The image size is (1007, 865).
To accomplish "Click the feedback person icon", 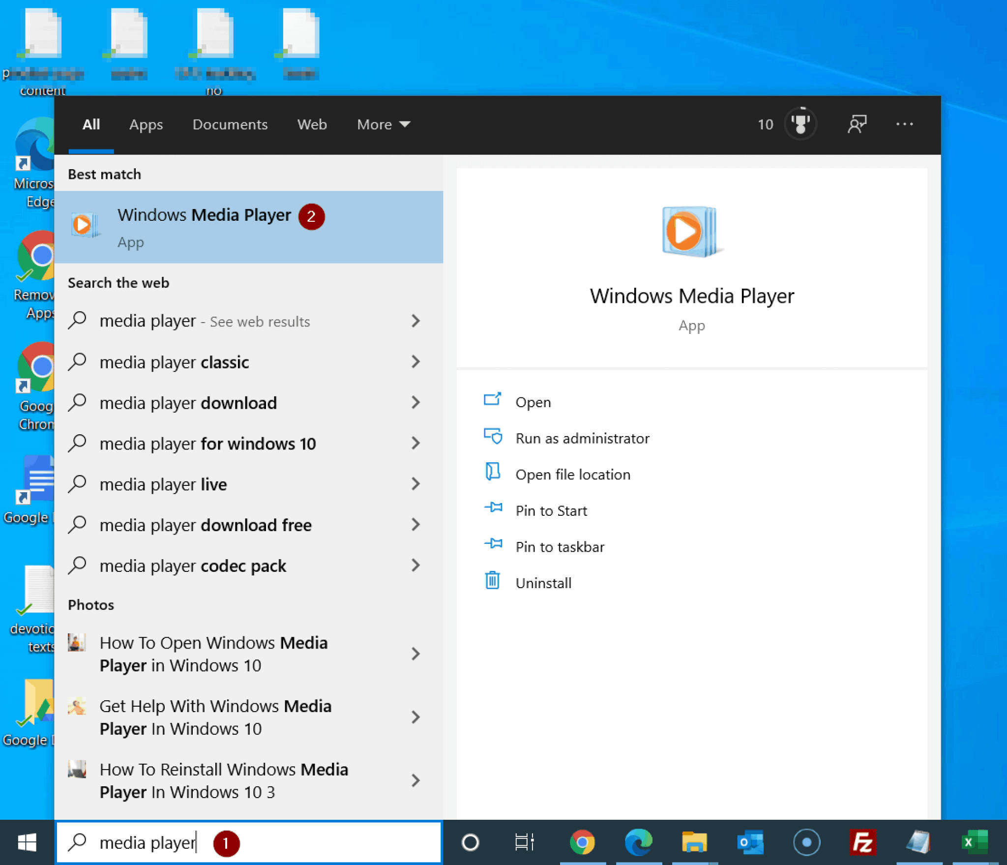I will 857,124.
